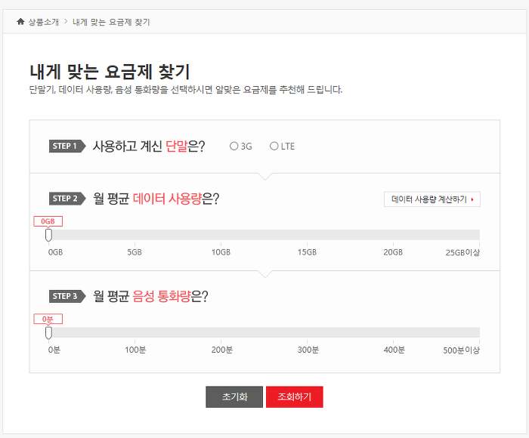Click the 0분 value tooltip

[48, 319]
